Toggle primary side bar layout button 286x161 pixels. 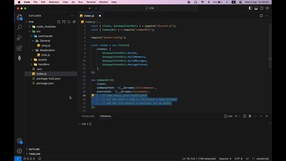coord(250,8)
